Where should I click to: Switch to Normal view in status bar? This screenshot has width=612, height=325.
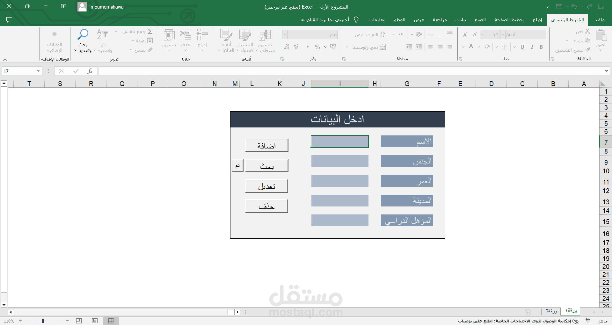click(x=111, y=321)
